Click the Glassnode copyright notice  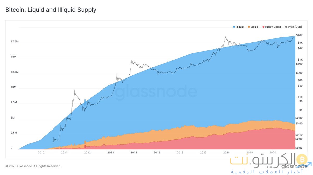33,166
